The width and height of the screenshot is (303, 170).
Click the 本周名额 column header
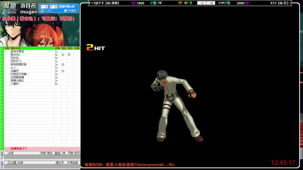[x=72, y=163]
